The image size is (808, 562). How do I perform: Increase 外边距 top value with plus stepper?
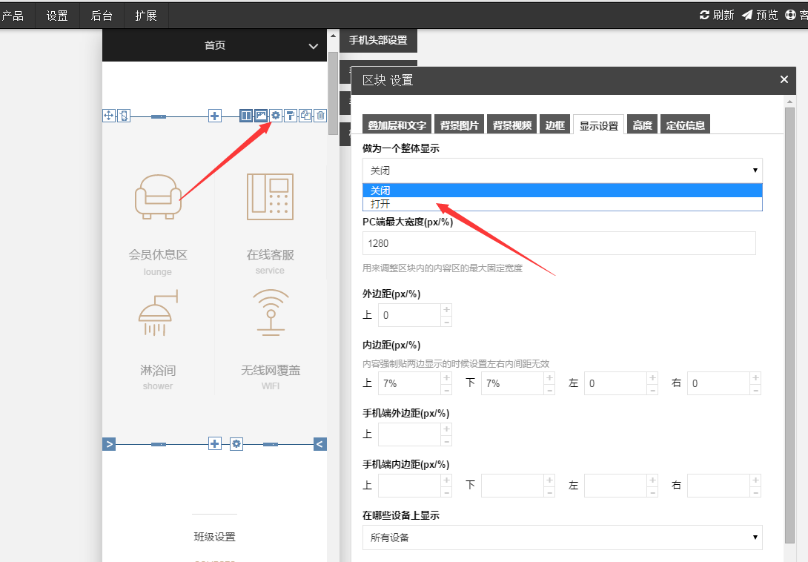(447, 309)
